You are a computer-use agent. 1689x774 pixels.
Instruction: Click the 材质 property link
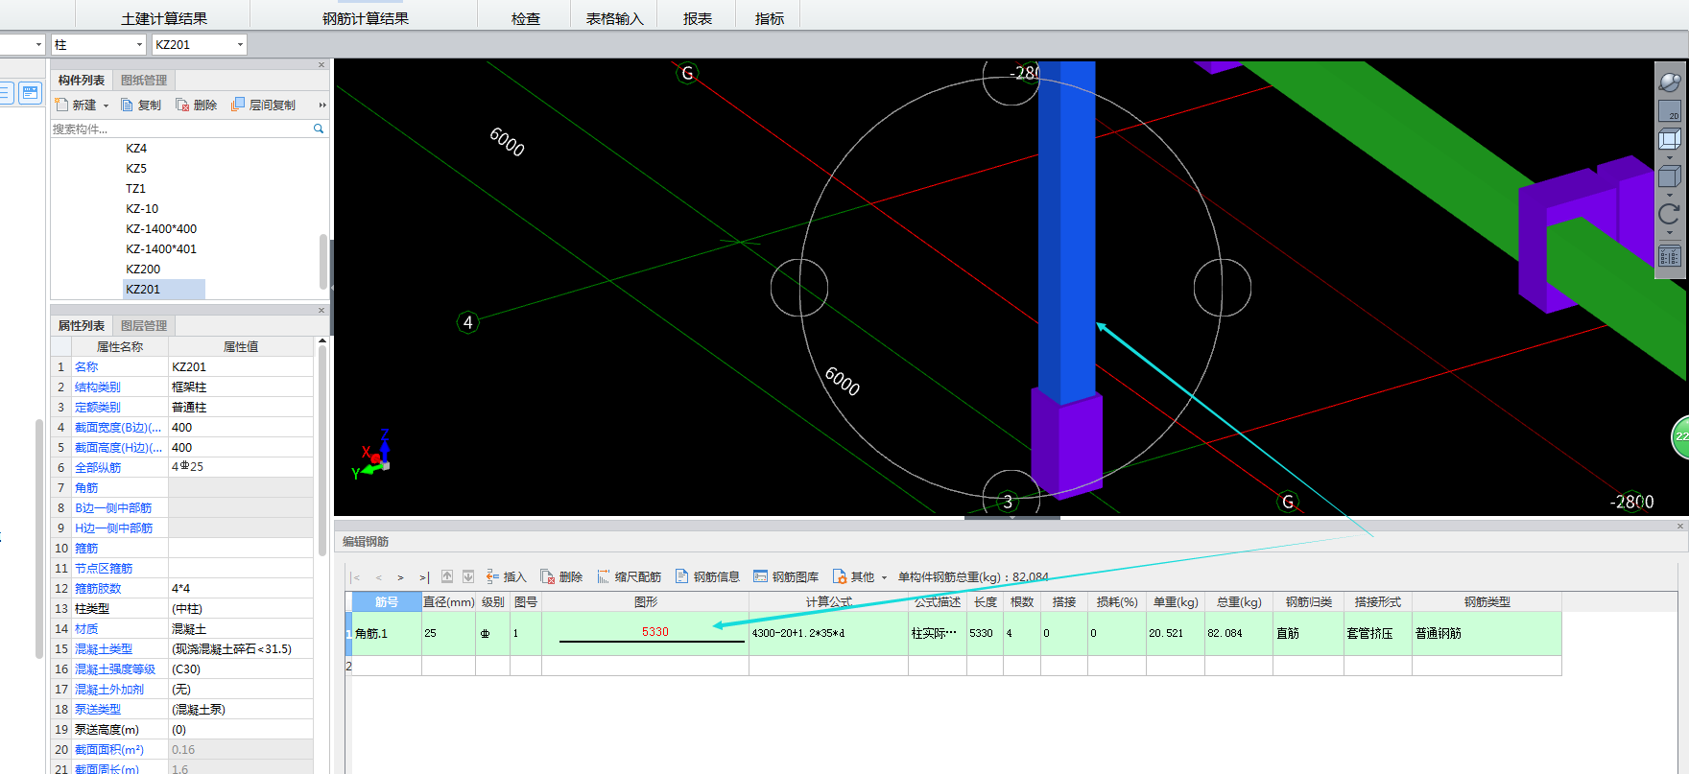coord(86,629)
